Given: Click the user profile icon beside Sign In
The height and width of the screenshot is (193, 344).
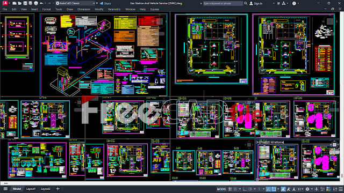Looking at the screenshot, I should [x=251, y=3].
